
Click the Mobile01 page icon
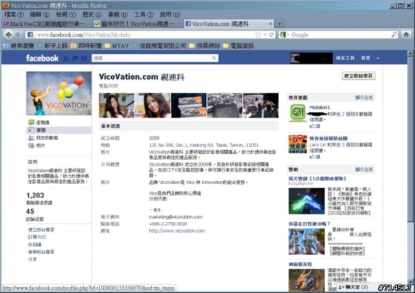298,112
